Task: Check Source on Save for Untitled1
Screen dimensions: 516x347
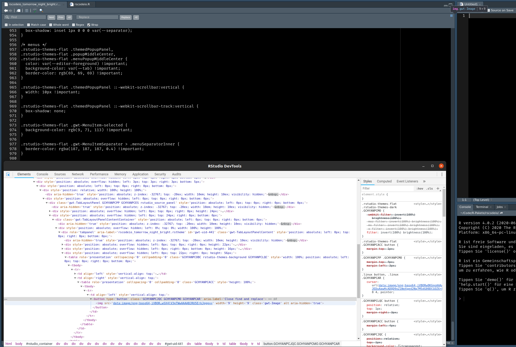Action: (x=489, y=10)
